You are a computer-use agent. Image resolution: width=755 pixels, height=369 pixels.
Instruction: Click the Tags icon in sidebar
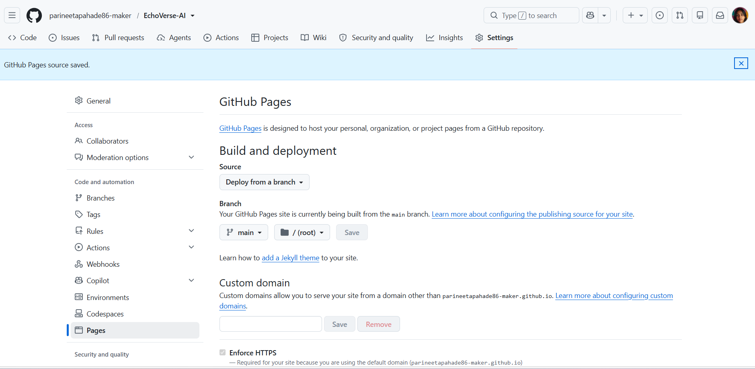79,214
